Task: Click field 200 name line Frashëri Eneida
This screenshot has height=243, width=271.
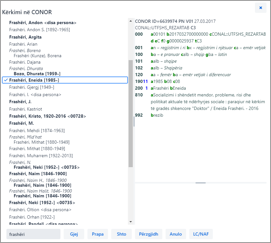Action: coord(160,88)
